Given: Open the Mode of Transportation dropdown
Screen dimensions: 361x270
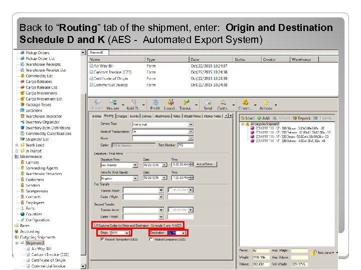Looking at the screenshot, I should click(191, 131).
